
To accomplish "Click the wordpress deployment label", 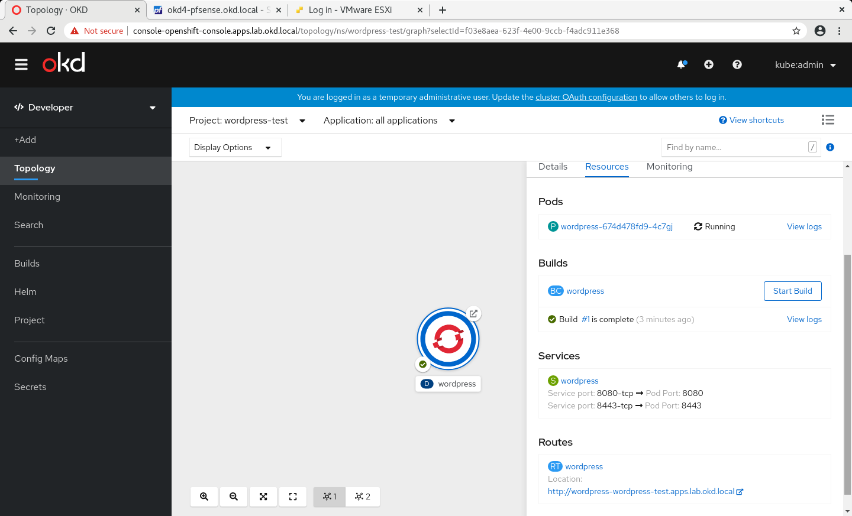I will click(x=448, y=384).
